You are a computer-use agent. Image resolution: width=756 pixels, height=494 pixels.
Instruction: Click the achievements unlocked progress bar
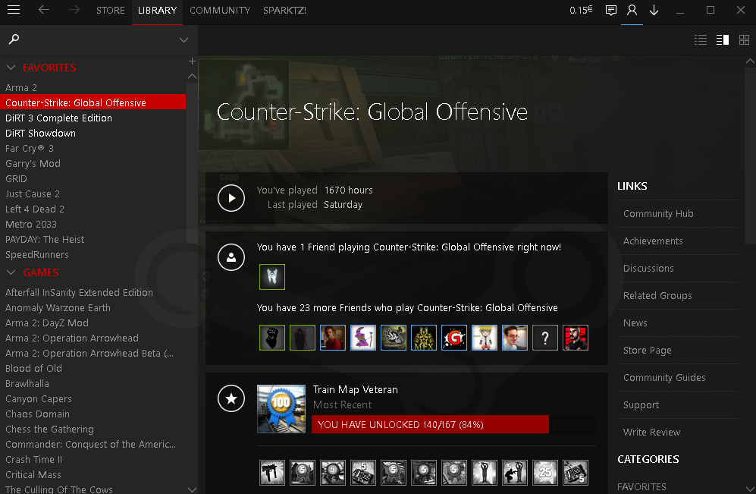click(430, 424)
